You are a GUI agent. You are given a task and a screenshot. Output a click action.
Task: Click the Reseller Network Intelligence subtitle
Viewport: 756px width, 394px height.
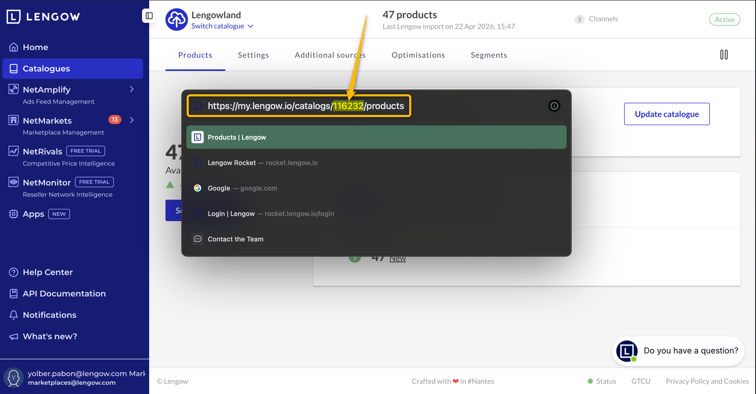click(67, 195)
